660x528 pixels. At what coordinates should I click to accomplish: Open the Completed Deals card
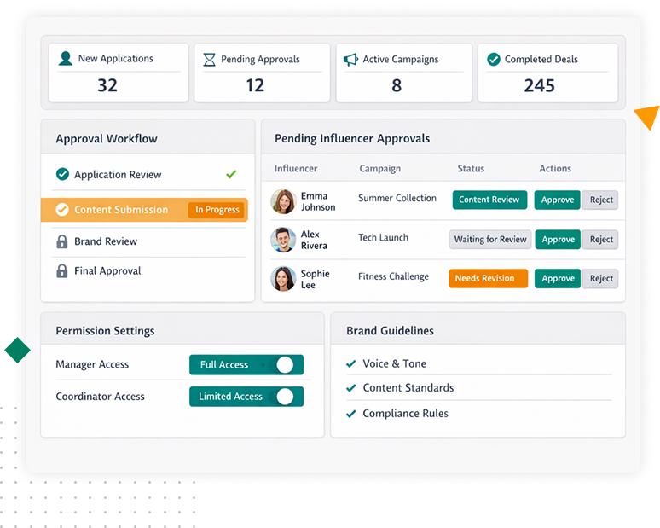click(547, 73)
